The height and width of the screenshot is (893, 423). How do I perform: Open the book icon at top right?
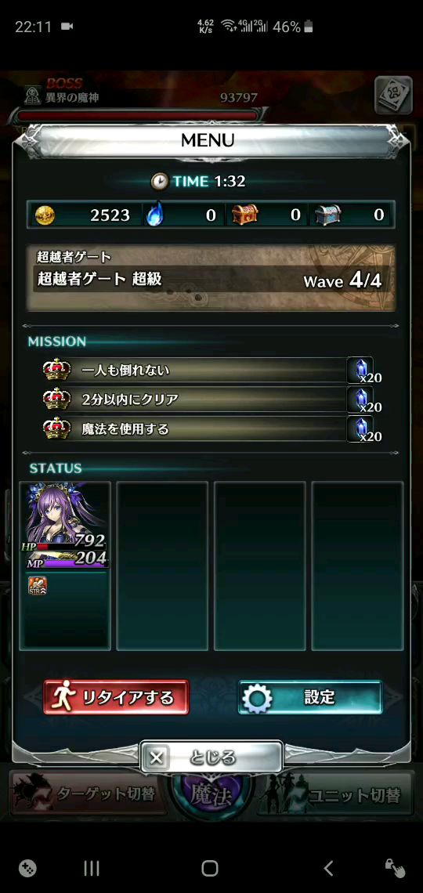pos(393,95)
